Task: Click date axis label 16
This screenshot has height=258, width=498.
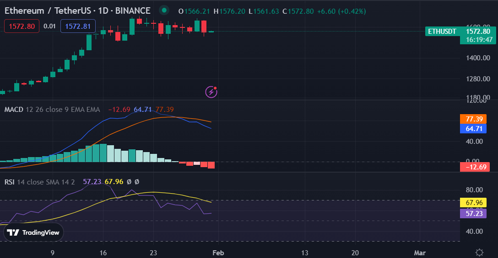Action: coord(103,253)
